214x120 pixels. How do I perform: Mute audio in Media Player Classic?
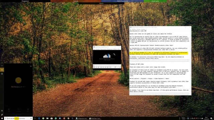115,67
